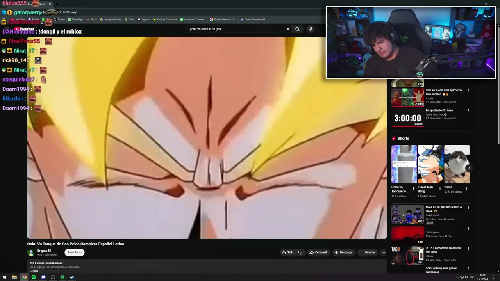Open options for 'todo se vuelve más épico' video
Image resolution: width=500 pixels, height=281 pixels.
[468, 91]
